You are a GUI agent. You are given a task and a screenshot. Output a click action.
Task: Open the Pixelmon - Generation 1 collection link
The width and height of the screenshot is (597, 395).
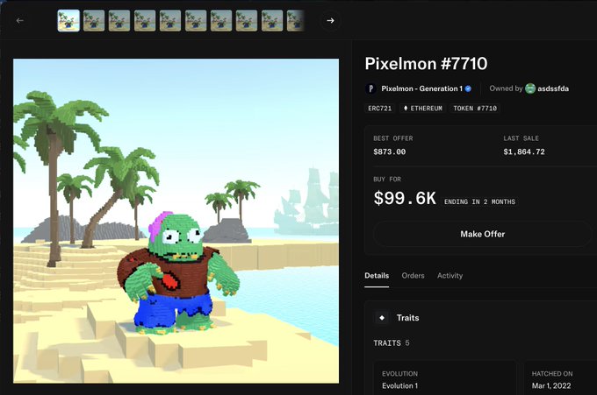(422, 88)
